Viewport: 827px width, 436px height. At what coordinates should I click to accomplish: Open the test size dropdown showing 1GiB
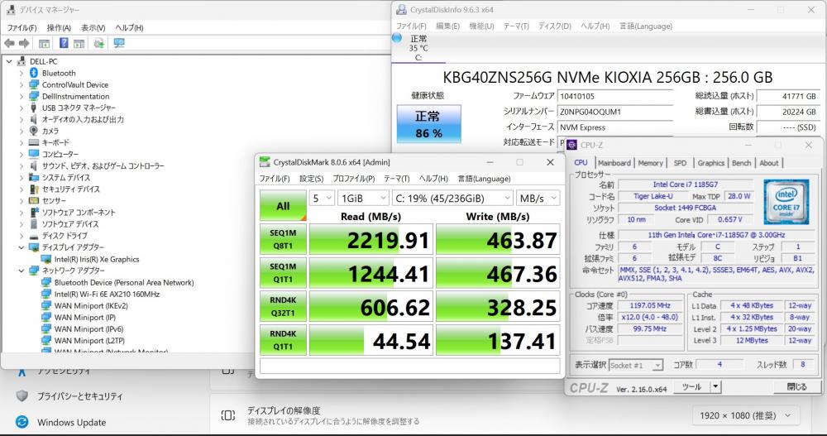click(x=363, y=199)
